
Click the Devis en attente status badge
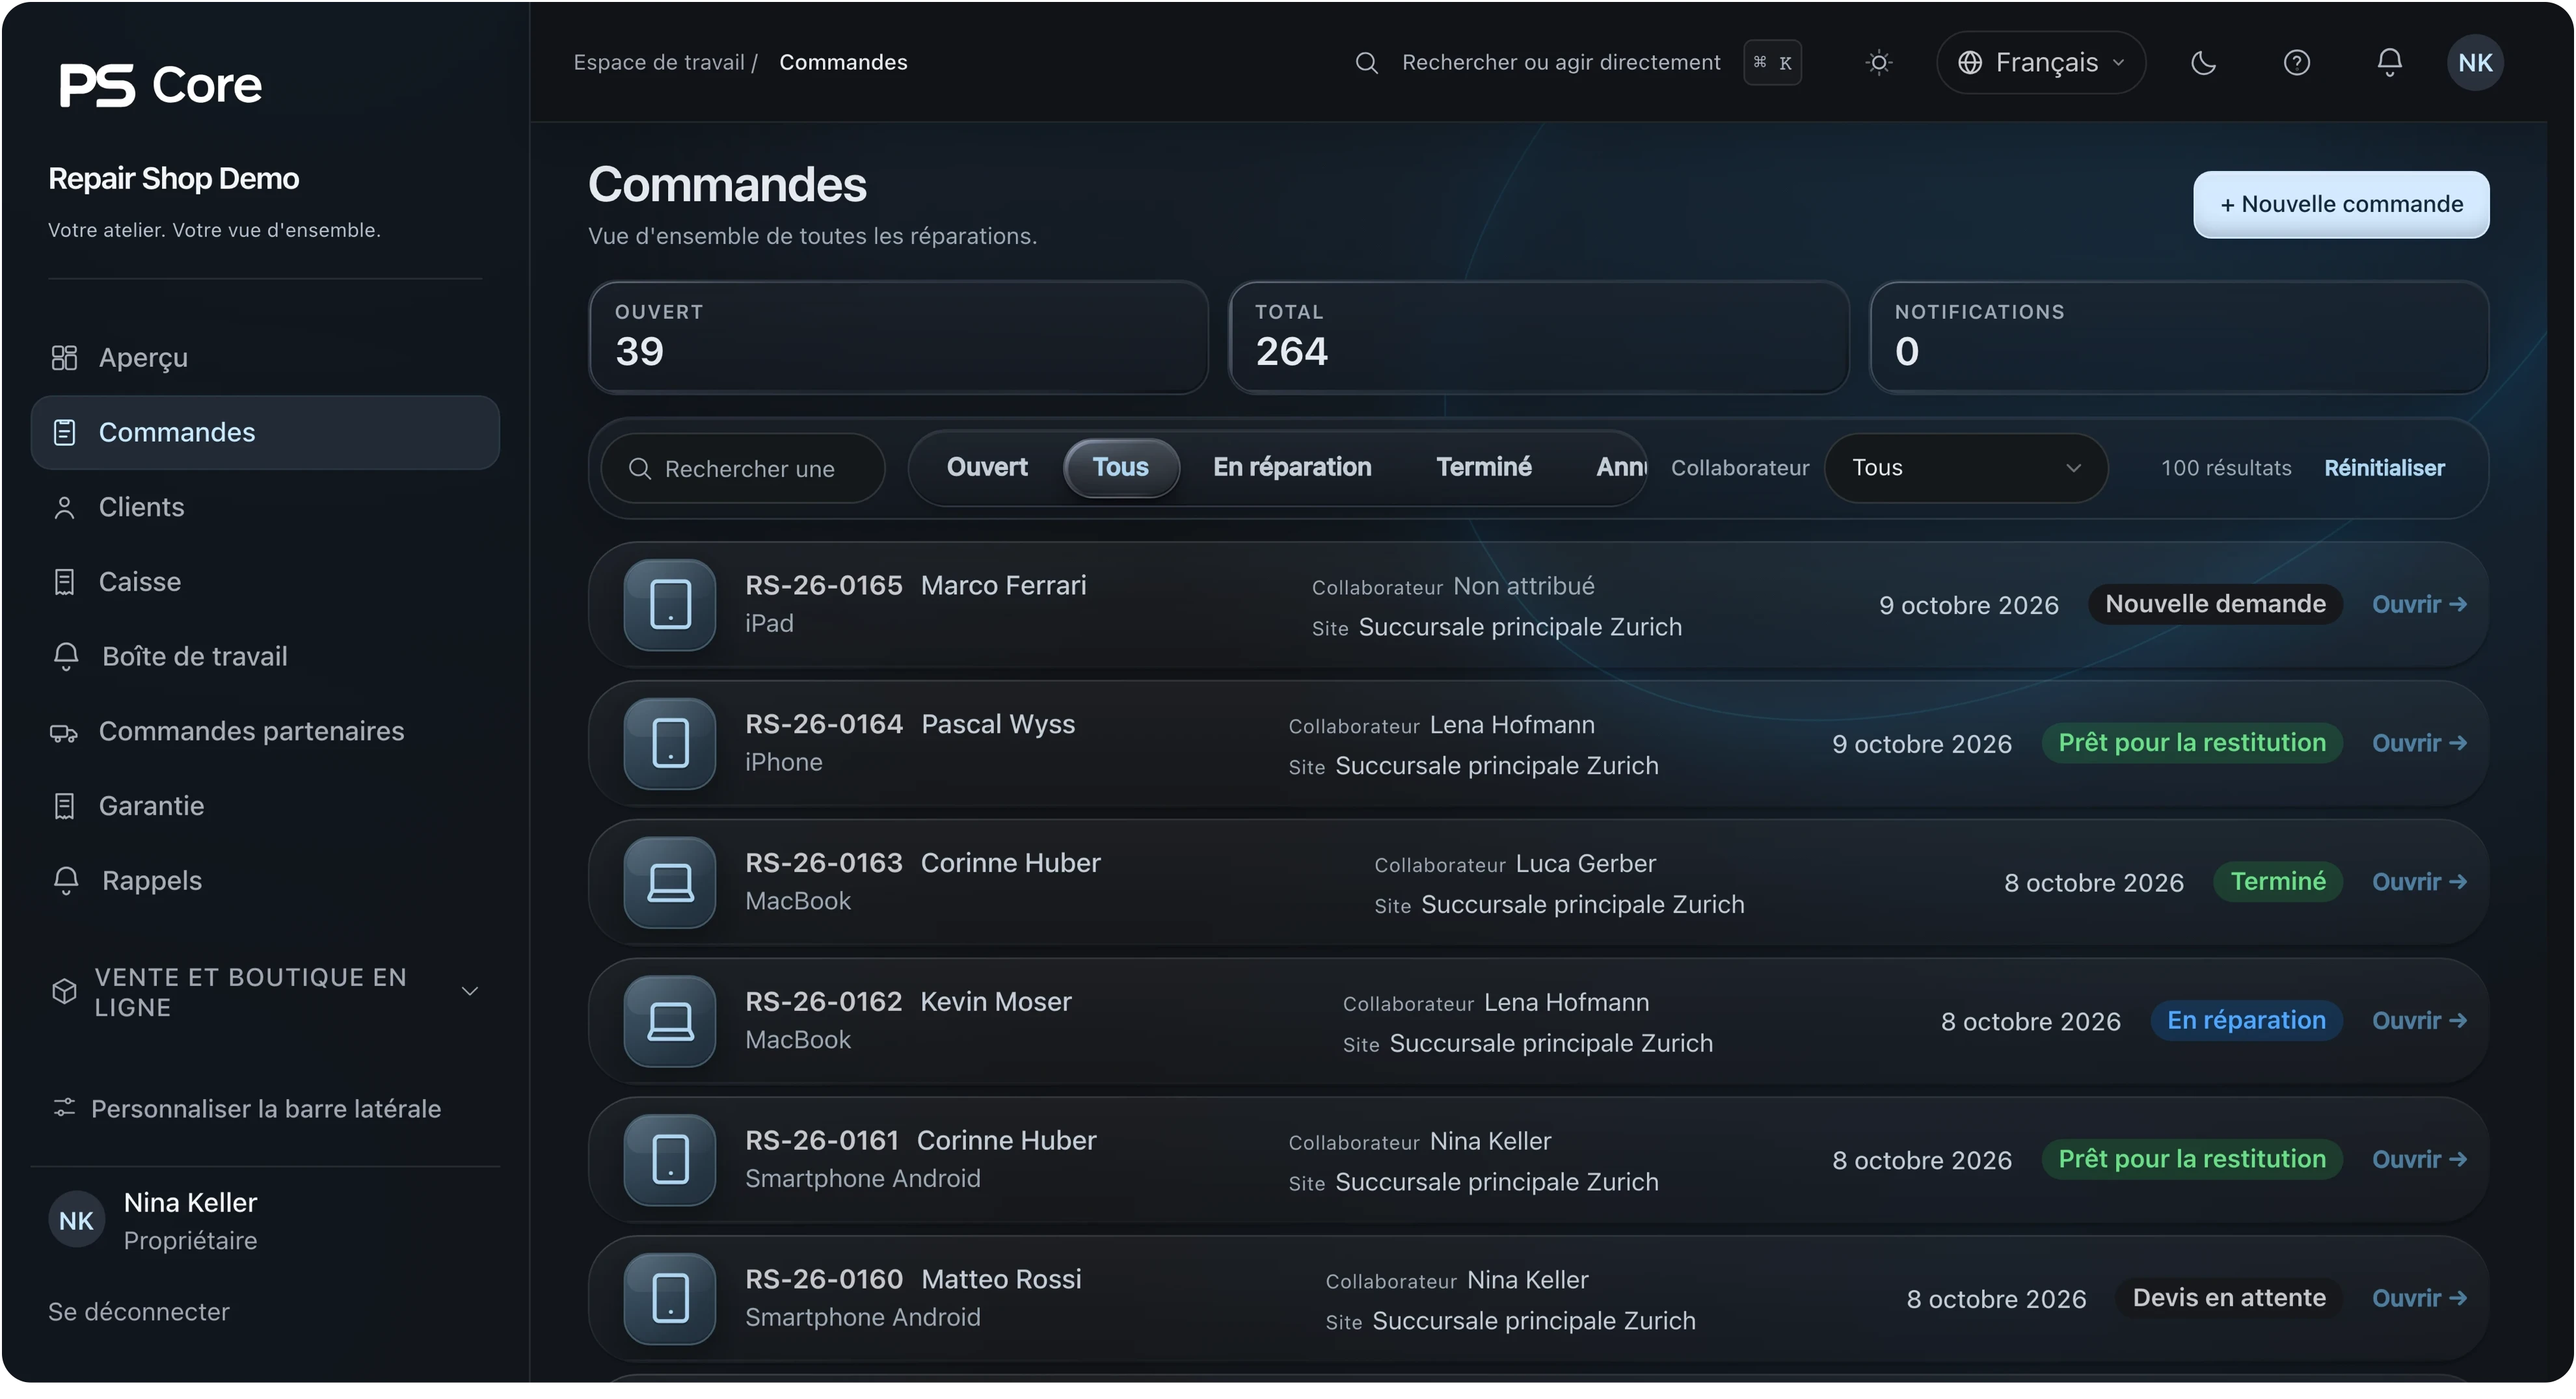2228,1299
